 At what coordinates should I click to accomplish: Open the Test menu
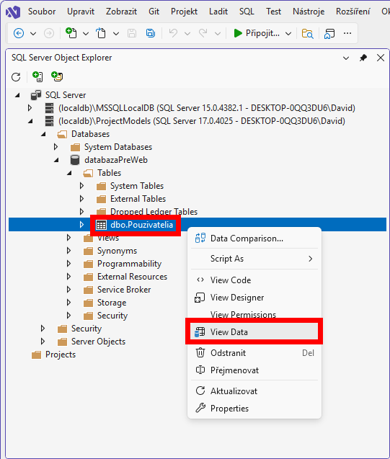tap(273, 12)
